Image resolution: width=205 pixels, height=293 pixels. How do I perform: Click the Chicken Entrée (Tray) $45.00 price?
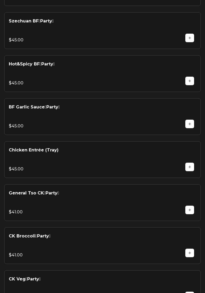point(16,169)
